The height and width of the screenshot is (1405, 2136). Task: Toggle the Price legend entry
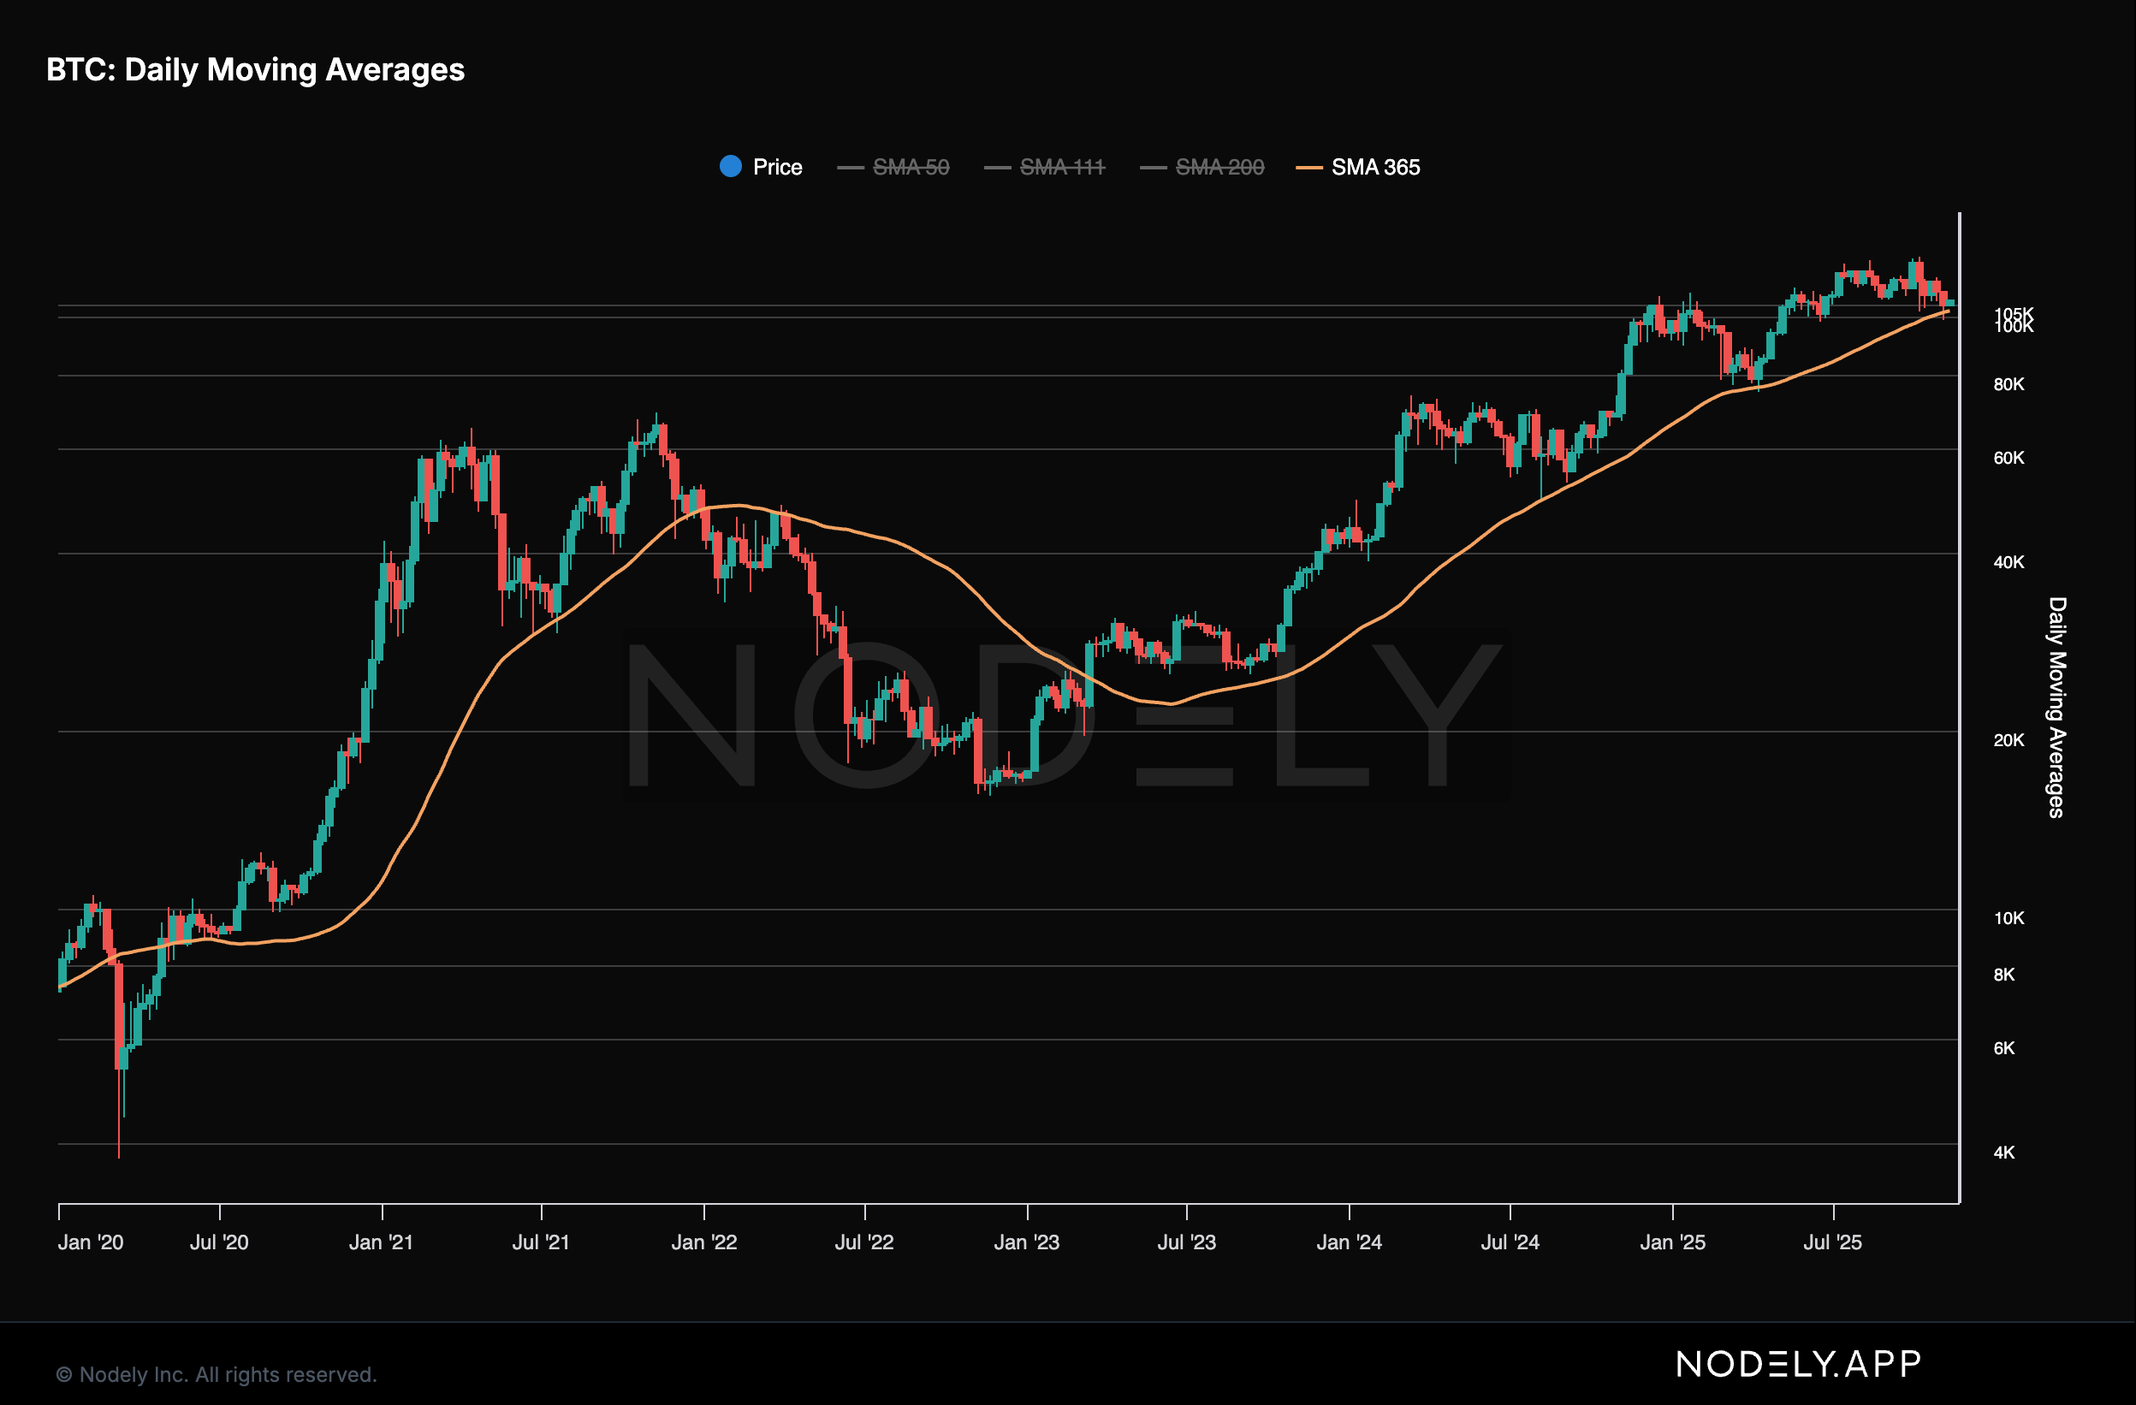pyautogui.click(x=776, y=167)
